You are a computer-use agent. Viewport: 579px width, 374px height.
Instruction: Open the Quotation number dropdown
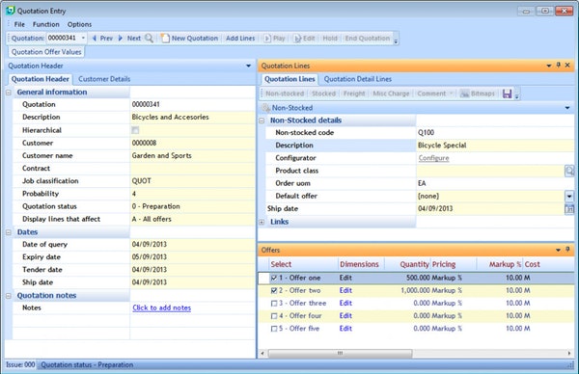pyautogui.click(x=83, y=38)
